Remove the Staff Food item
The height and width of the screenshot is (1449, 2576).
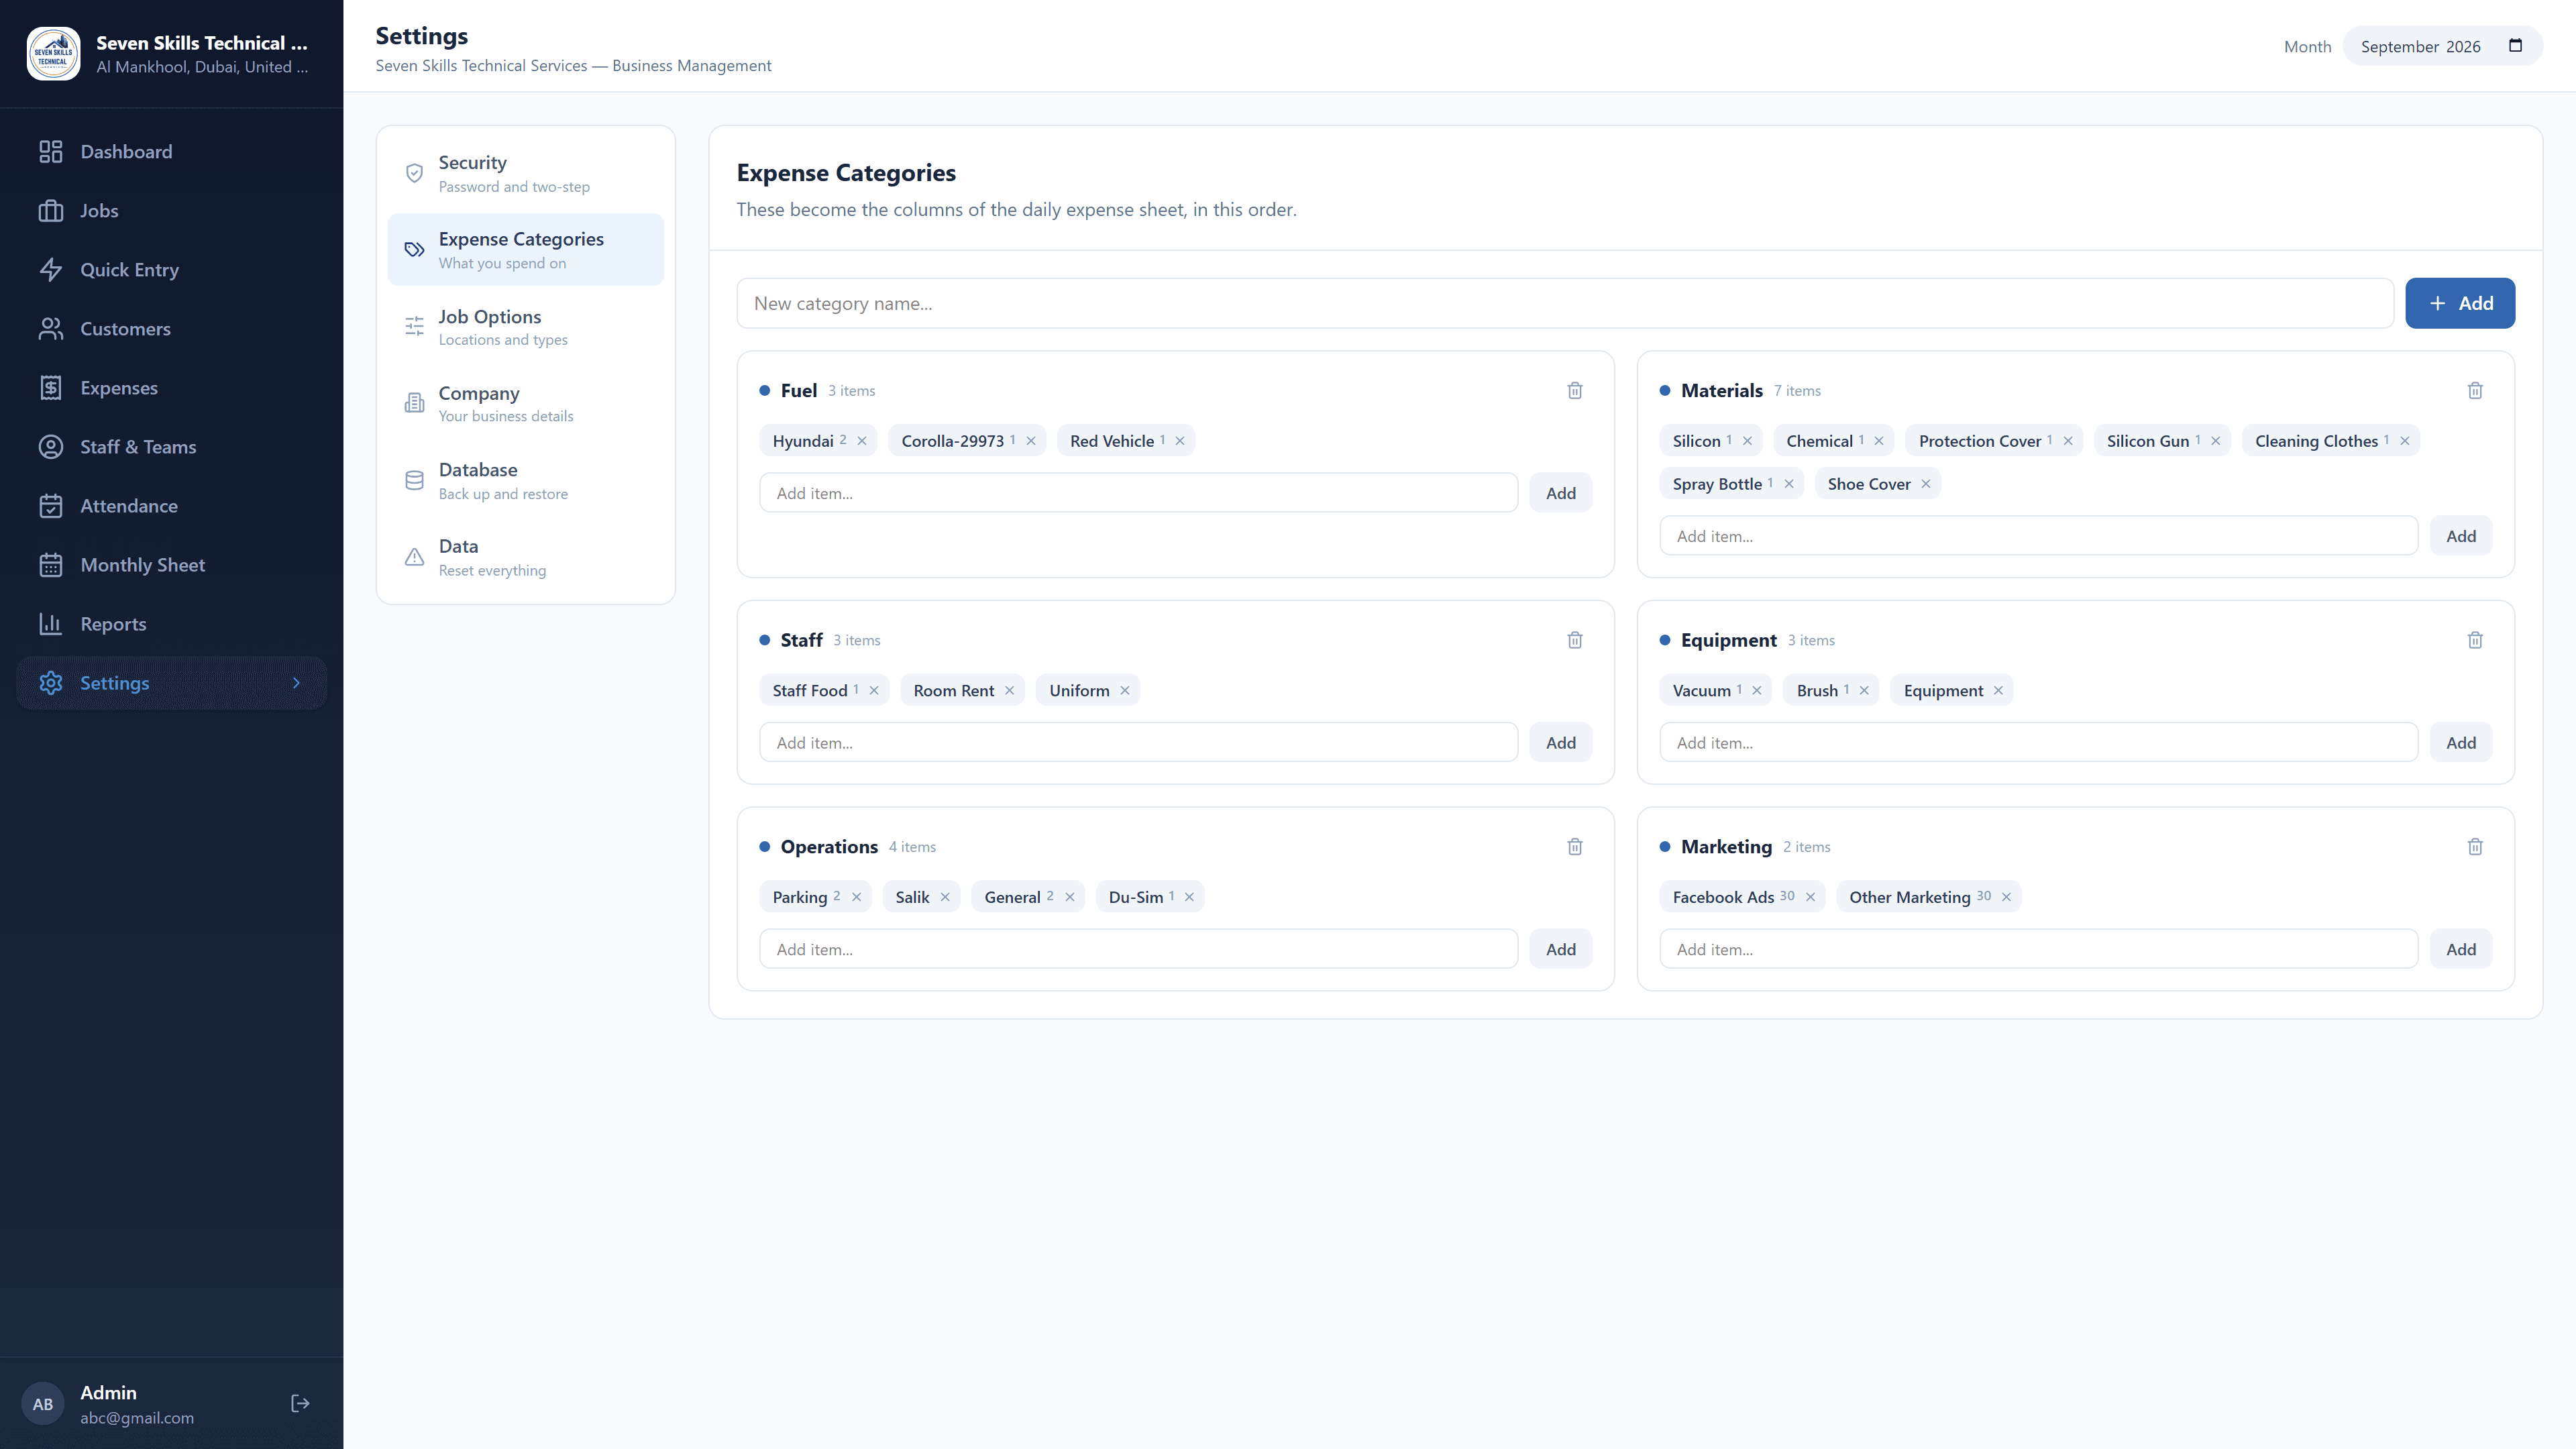point(874,691)
